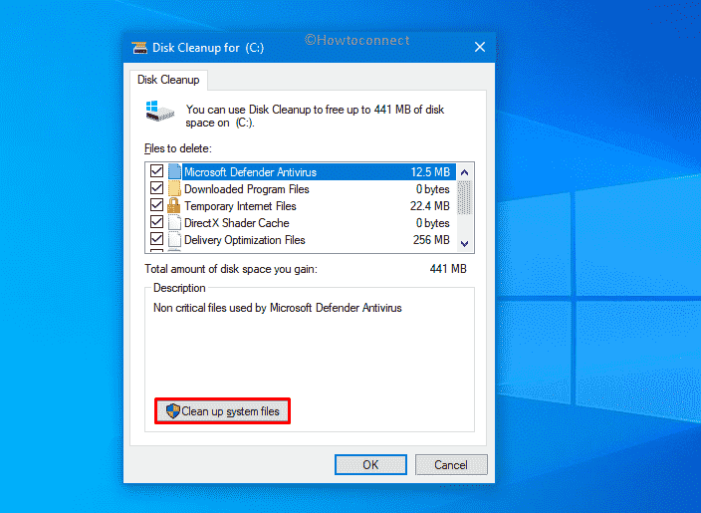Uncheck the Delivery Optimization Files checkbox
Viewport: 701px width, 513px height.
point(156,239)
